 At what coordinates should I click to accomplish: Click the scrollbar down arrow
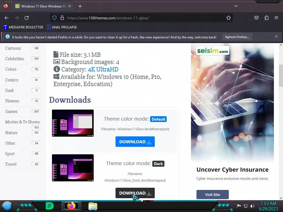click(281, 198)
